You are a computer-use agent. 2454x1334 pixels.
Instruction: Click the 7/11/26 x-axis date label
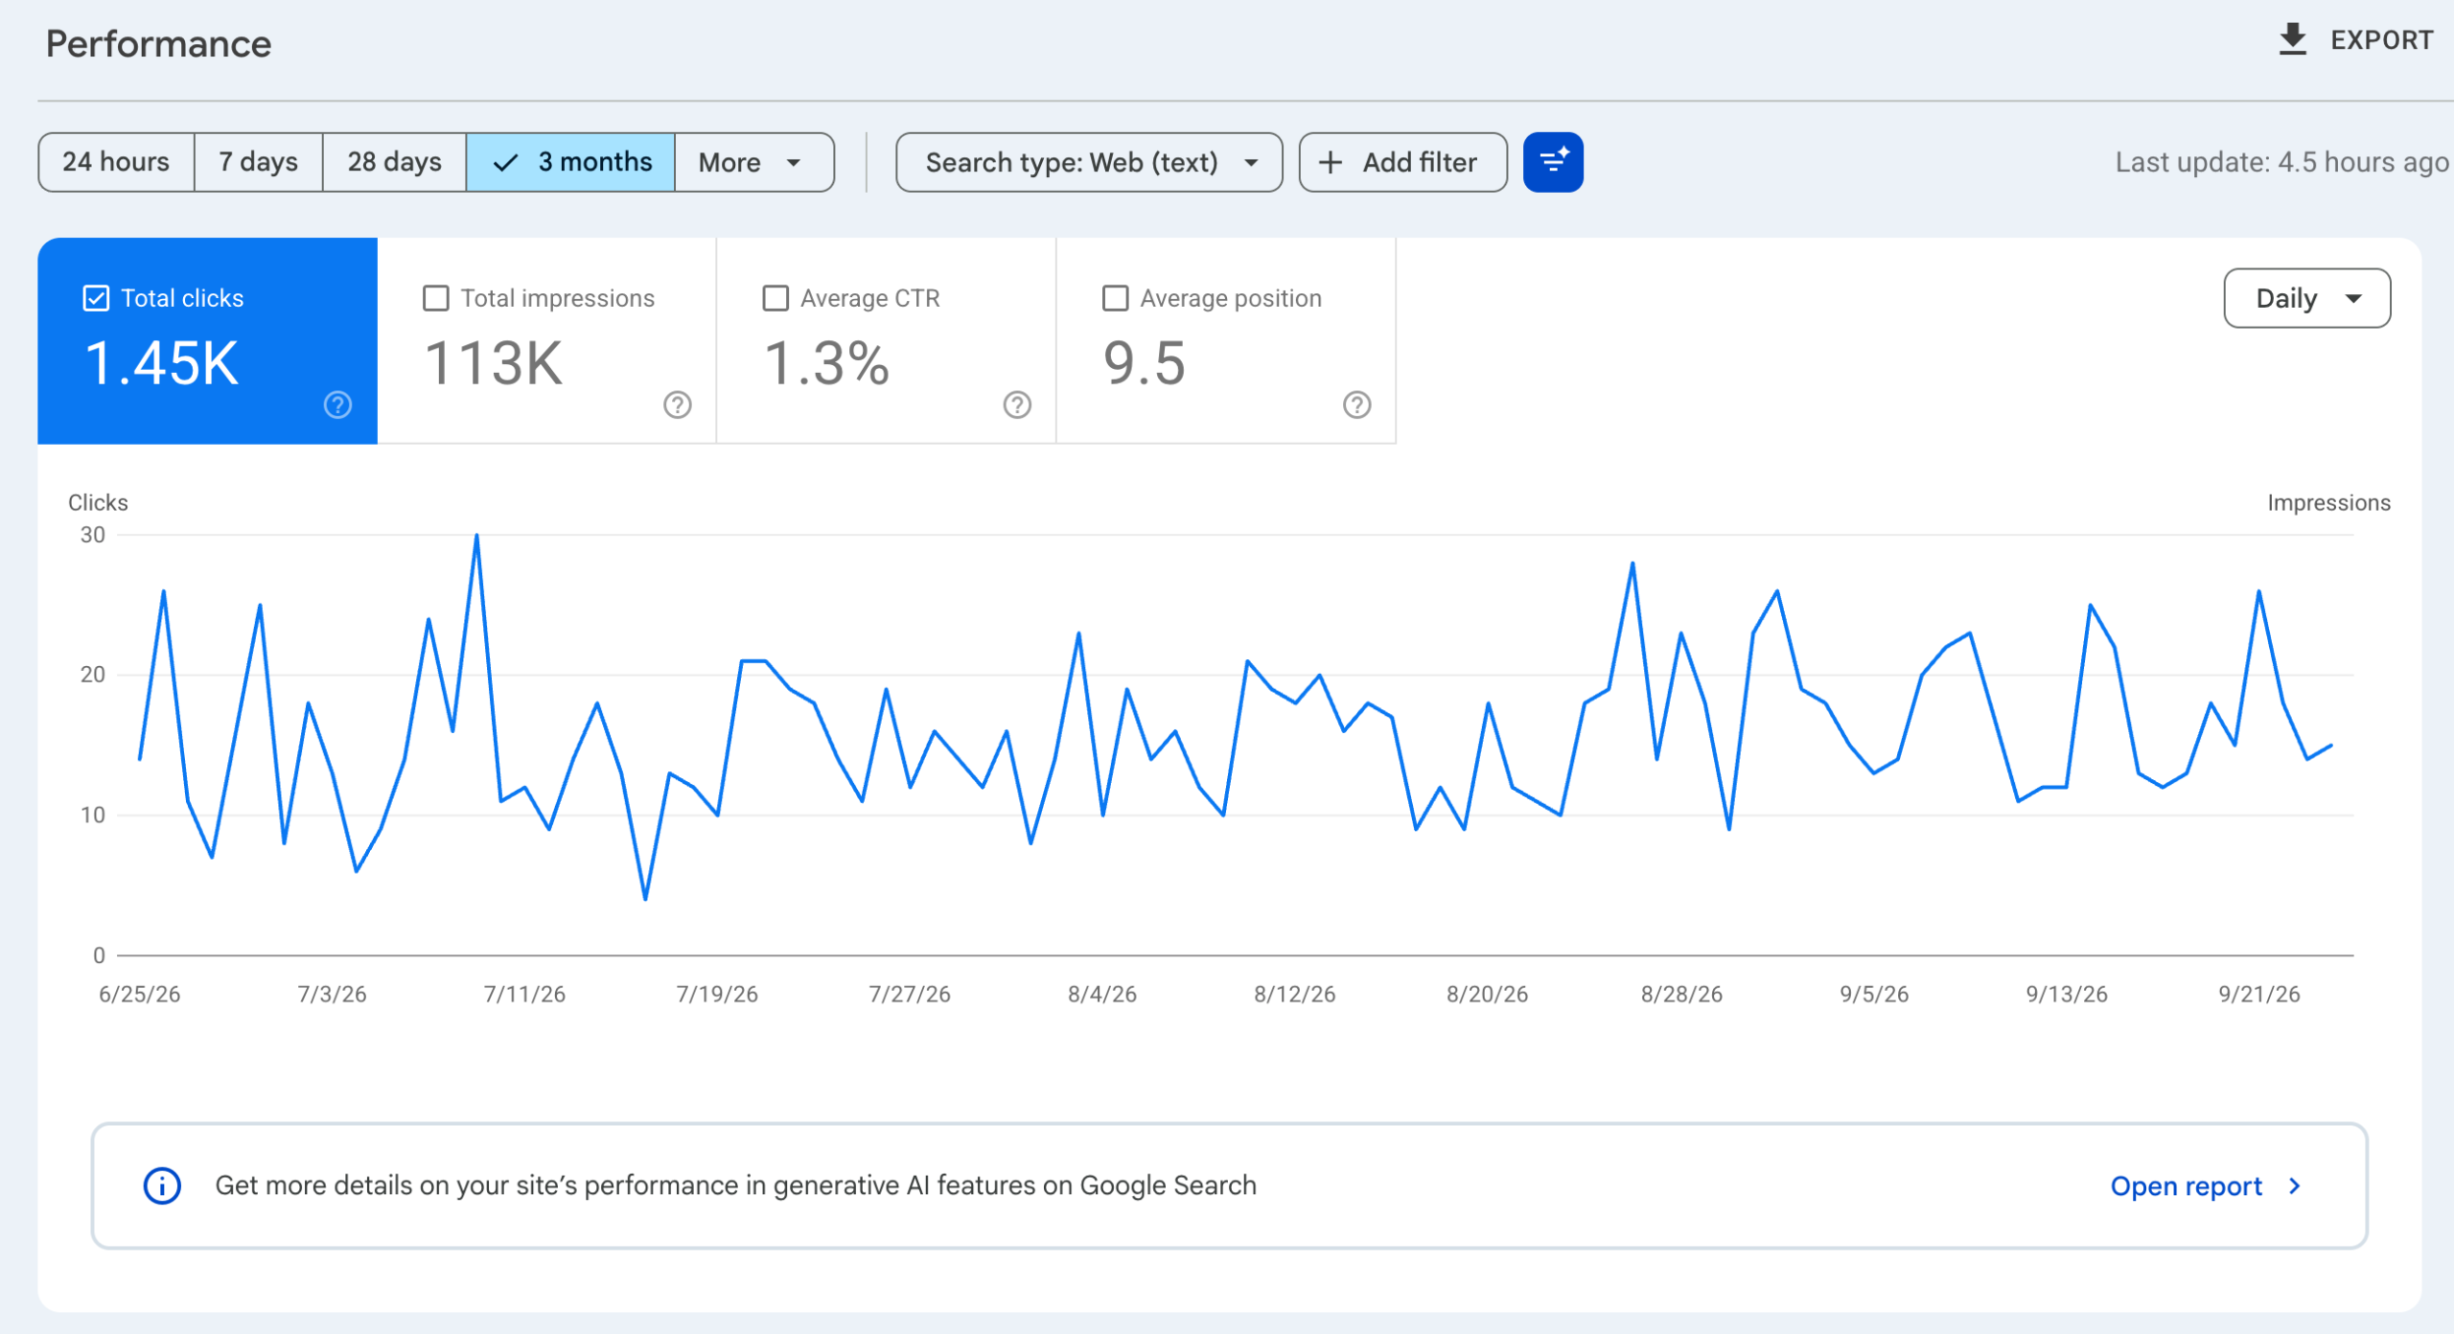coord(524,994)
